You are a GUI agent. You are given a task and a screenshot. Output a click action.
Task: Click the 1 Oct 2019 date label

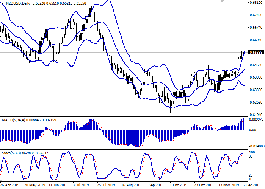pyautogui.click(x=178, y=186)
